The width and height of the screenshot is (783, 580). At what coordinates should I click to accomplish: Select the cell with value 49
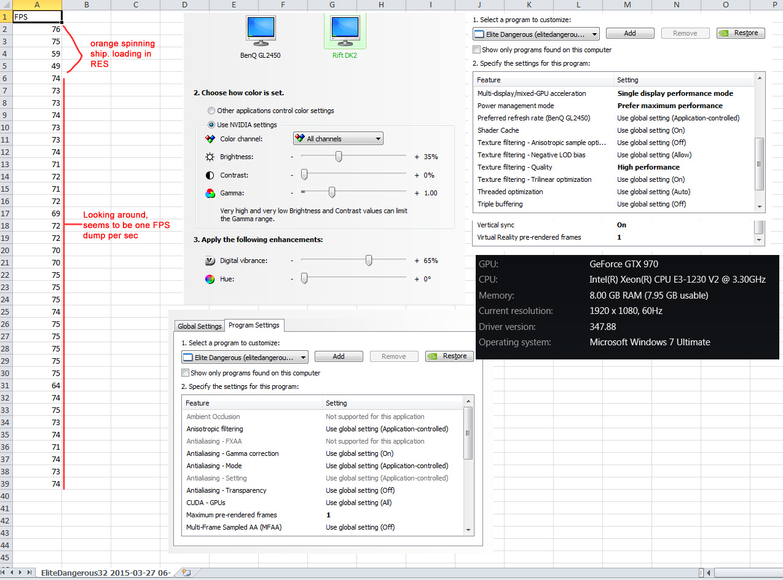tap(37, 66)
